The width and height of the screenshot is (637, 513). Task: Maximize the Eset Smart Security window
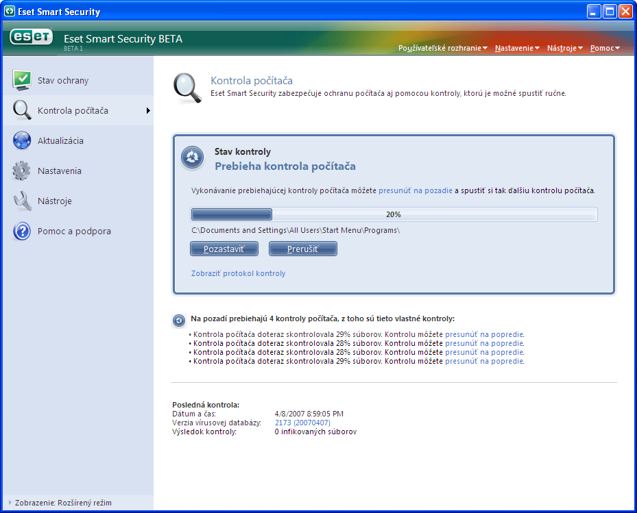(610, 12)
